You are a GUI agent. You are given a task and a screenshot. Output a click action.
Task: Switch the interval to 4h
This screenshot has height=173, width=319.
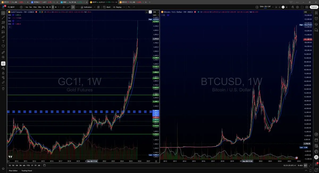(x=47, y=7)
